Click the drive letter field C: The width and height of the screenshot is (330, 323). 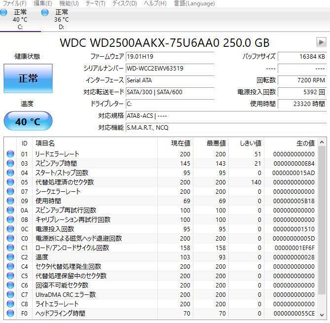point(170,104)
